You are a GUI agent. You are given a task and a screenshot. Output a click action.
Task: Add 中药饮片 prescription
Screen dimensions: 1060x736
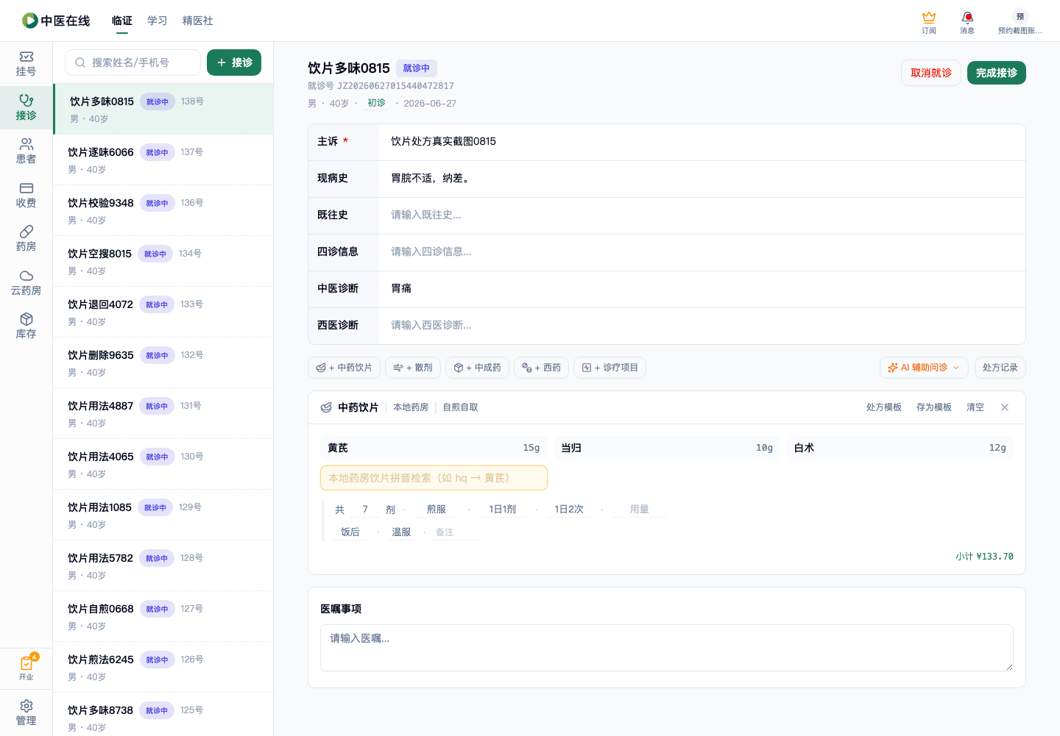tap(344, 368)
